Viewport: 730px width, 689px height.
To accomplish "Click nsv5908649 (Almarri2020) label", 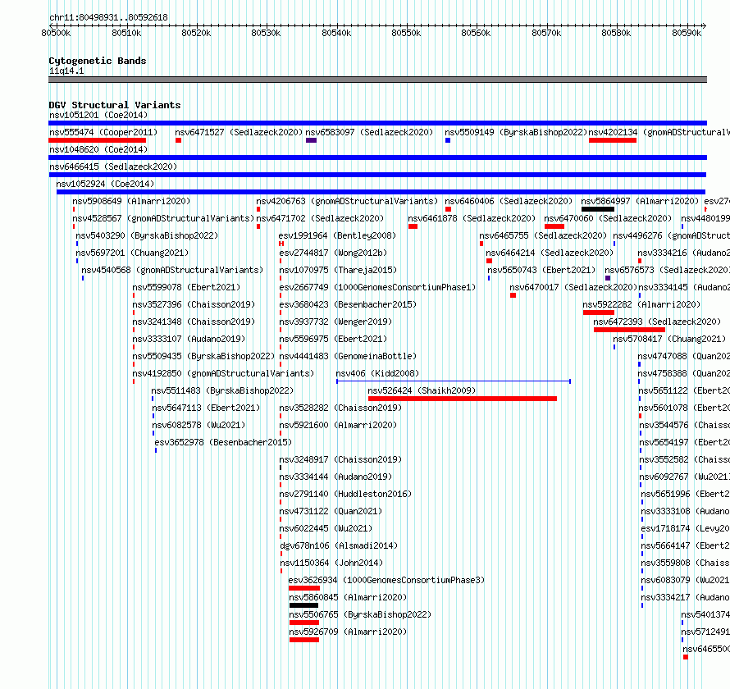I will coord(131,201).
